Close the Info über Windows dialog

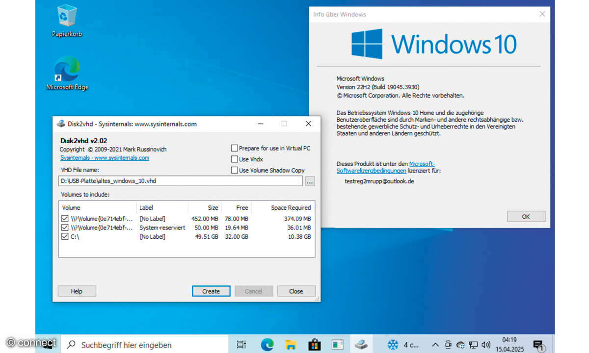(x=542, y=14)
